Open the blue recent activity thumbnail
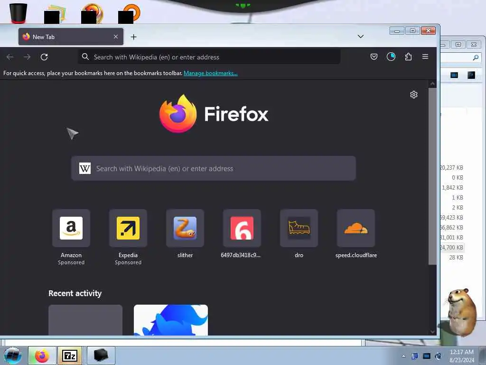Screen dimensions: 486x365 click(171, 320)
